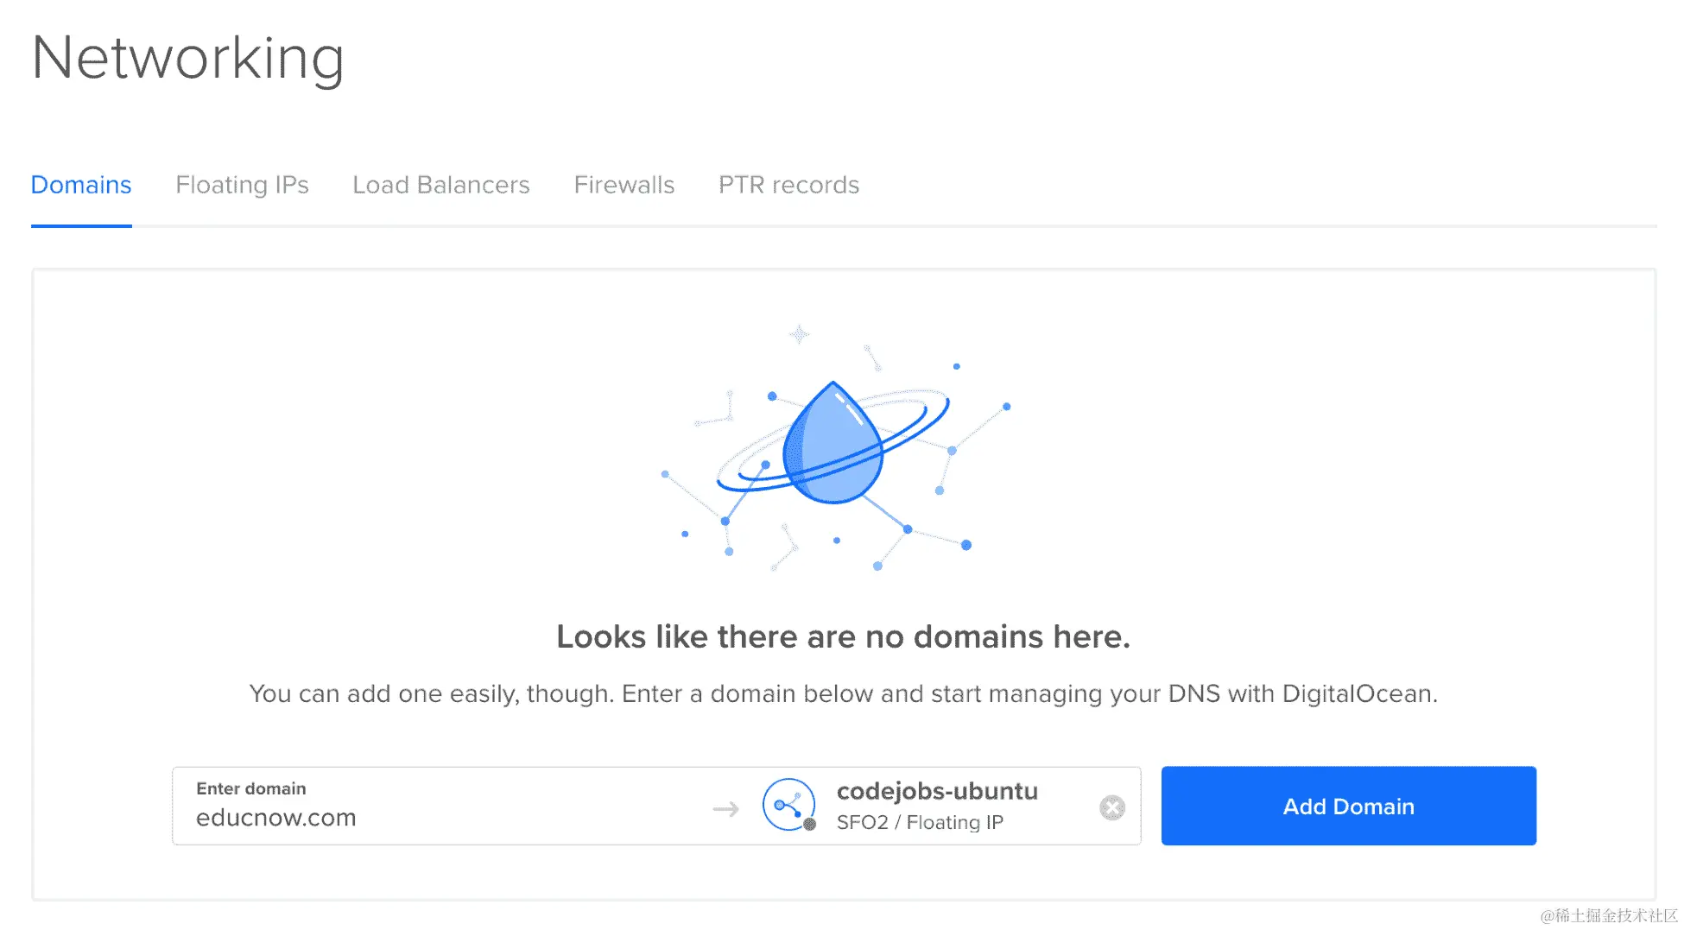Click the Enter domain field label

pos(251,788)
